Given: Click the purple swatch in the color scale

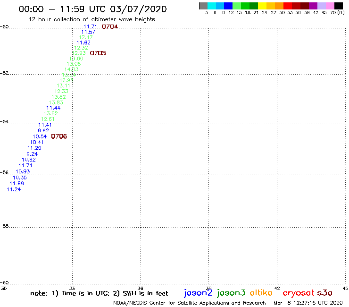Looking at the screenshot, I should pyautogui.click(x=313, y=6).
